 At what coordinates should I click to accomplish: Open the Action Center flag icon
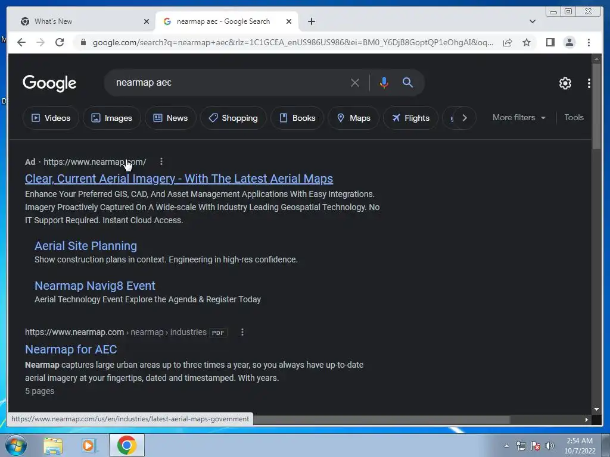[x=536, y=446]
